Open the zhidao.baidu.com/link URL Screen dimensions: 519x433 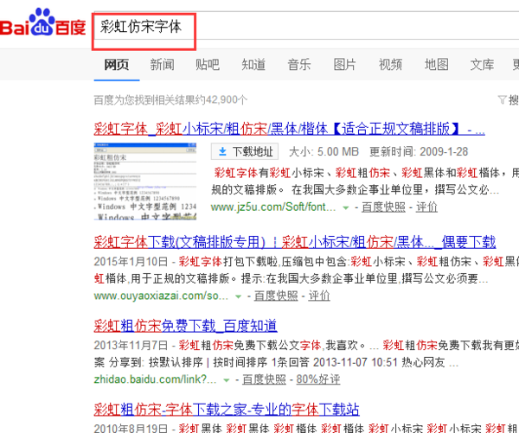pos(155,379)
